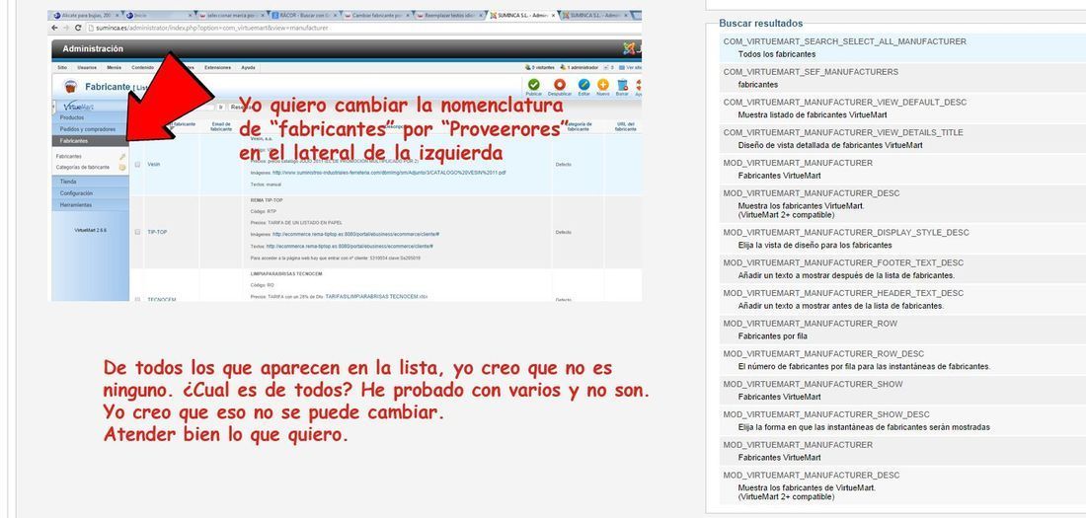Close the Alicate para bujías browser tab
Image resolution: width=1086 pixels, height=518 pixels.
coord(117,15)
